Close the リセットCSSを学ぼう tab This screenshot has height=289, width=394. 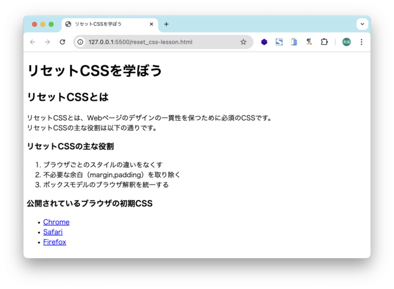pos(151,24)
